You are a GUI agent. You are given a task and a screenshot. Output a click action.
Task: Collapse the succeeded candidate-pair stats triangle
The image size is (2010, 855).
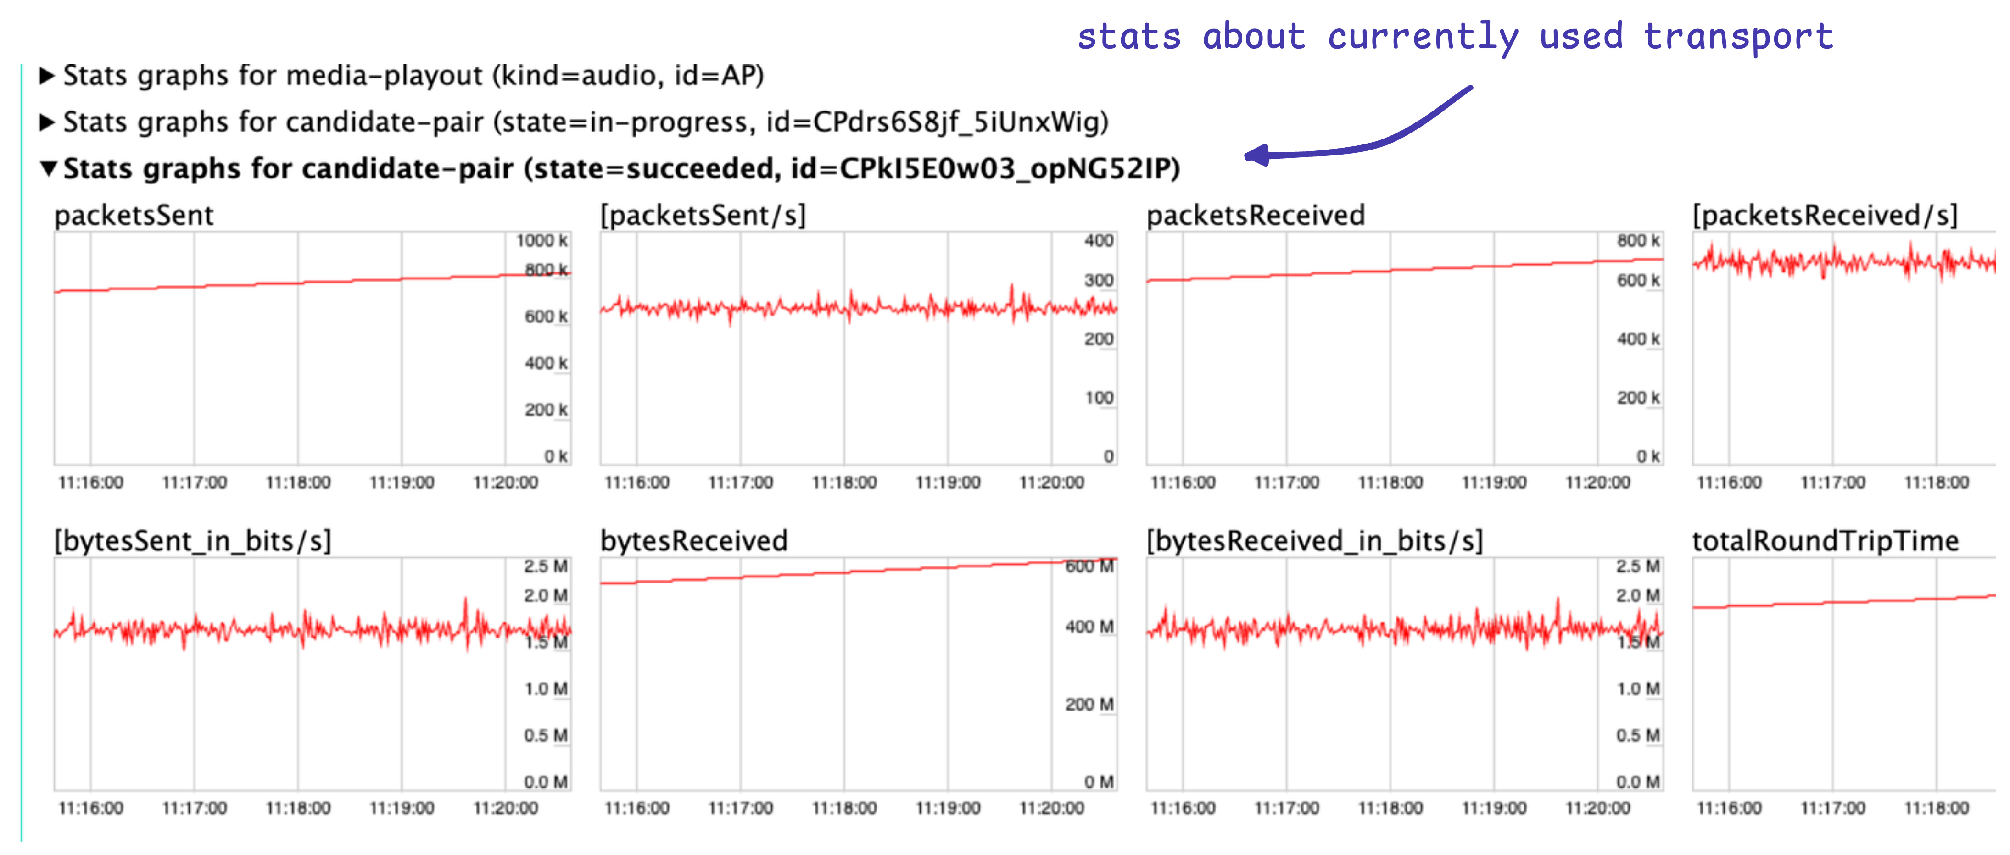[x=48, y=168]
